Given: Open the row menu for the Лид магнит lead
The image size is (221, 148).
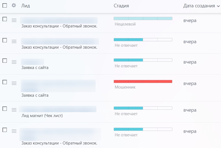Looking at the screenshot, I should pos(14,110).
